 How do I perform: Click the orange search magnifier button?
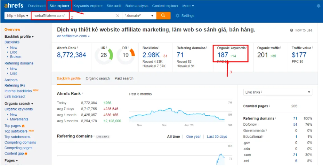click(163, 16)
